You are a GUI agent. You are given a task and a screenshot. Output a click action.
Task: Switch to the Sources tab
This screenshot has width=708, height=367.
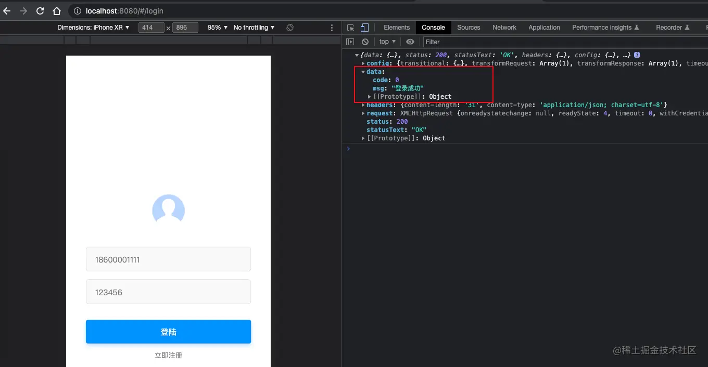pos(469,28)
